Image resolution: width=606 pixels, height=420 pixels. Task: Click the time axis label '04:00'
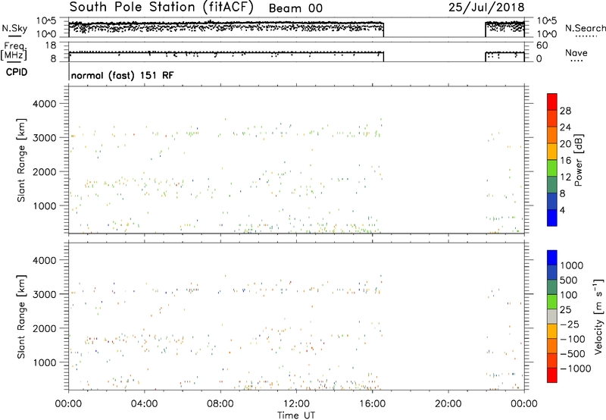click(x=144, y=404)
